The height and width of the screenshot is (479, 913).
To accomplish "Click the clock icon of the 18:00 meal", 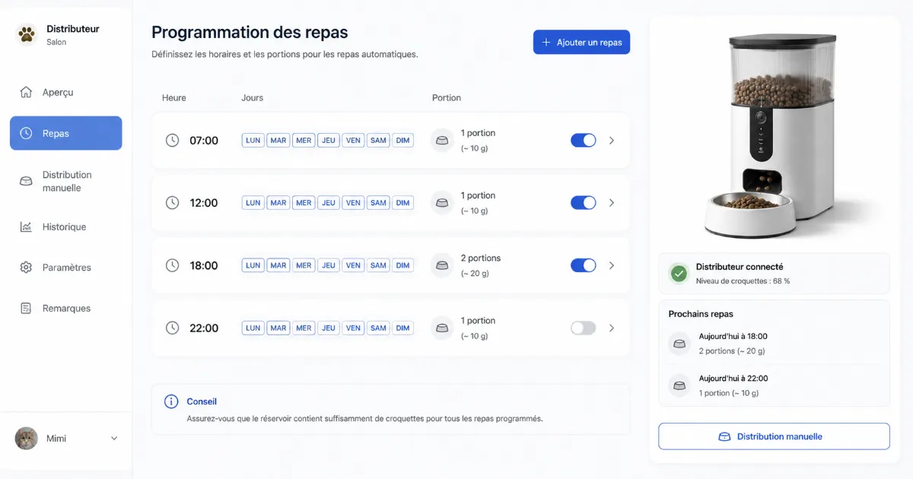I will click(x=173, y=265).
